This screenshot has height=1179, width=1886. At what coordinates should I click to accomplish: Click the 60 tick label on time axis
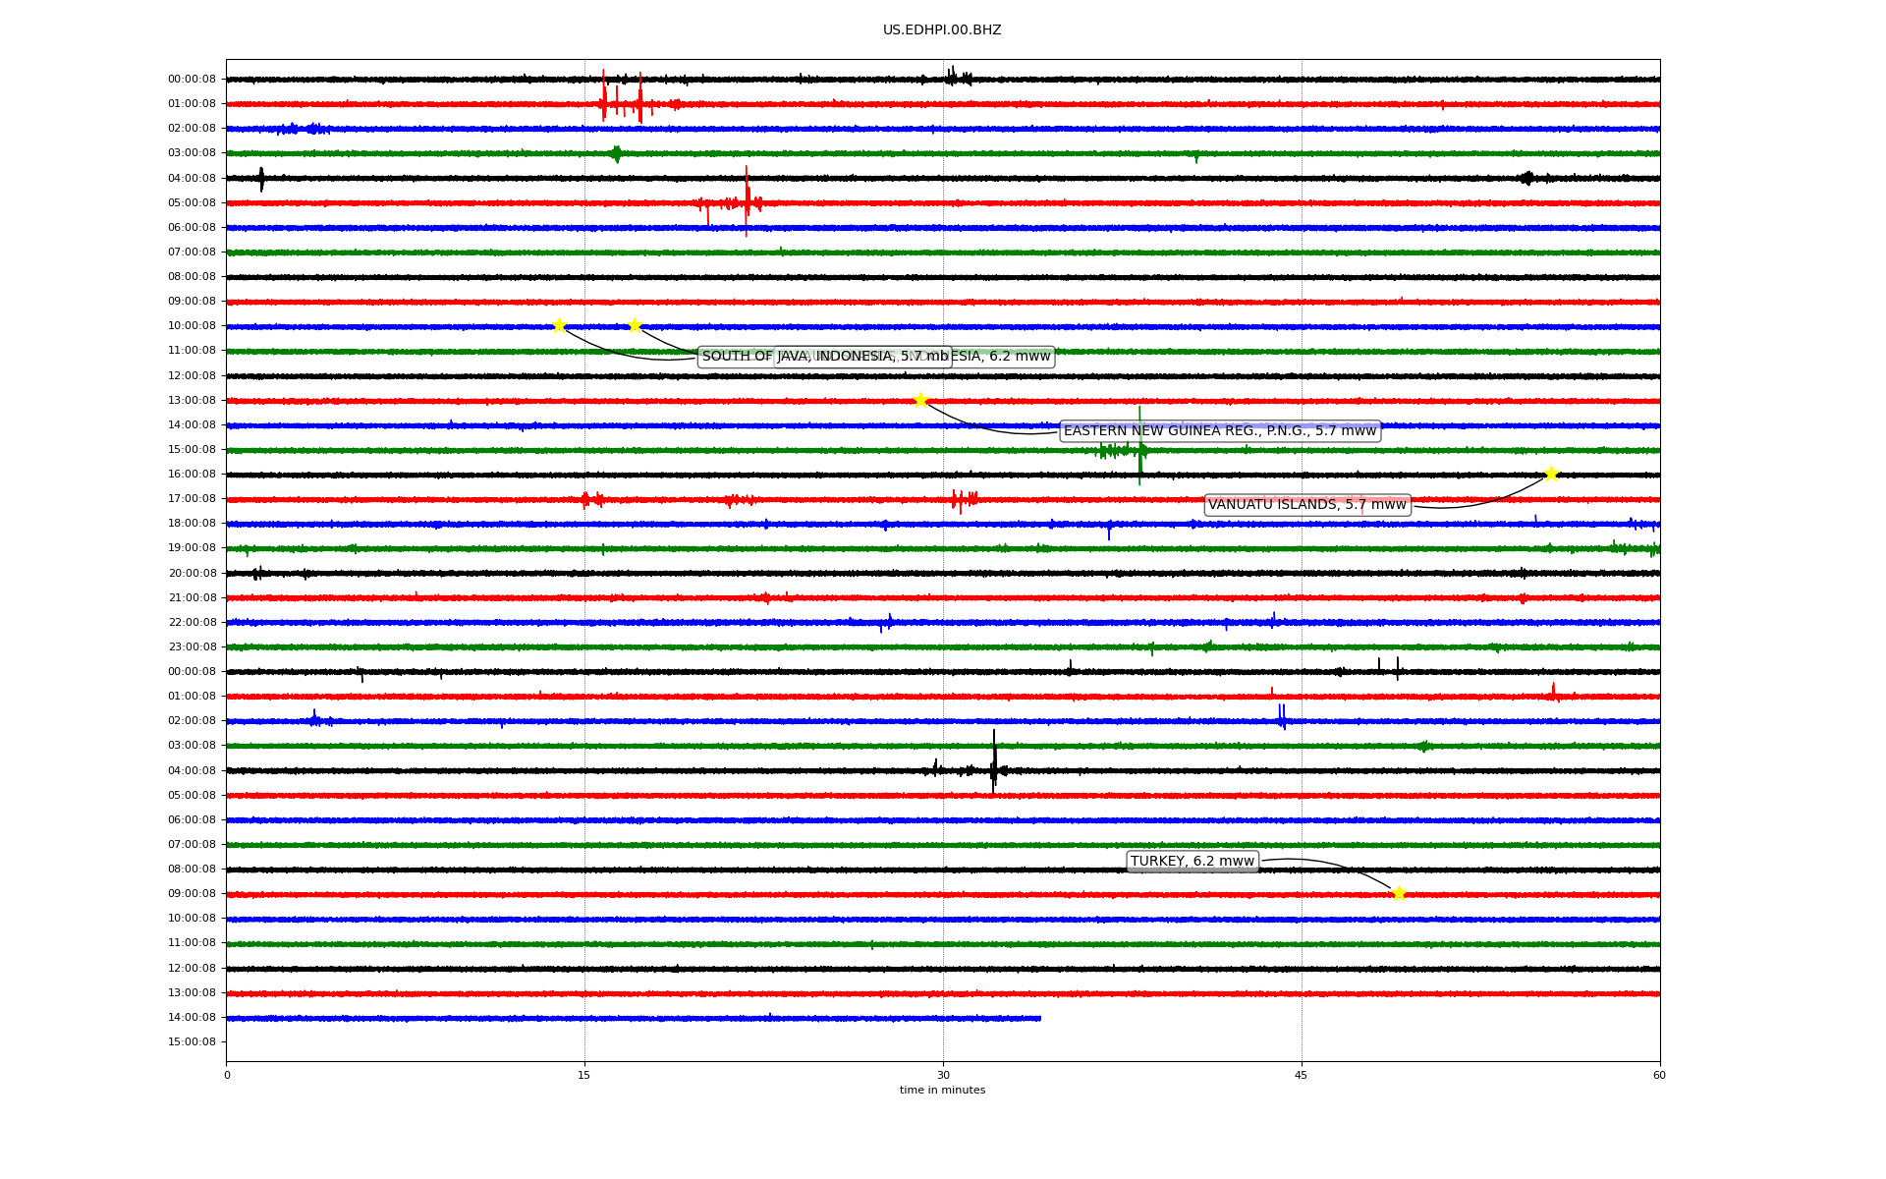1659,1075
